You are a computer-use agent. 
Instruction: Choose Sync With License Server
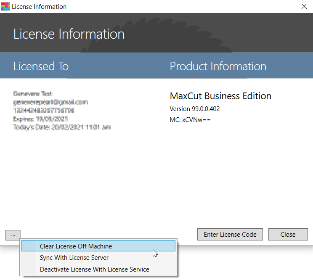coord(74,257)
